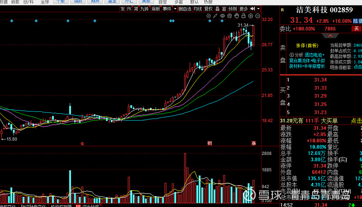Toggle the 预测 forecast button
This screenshot has height=207, width=362.
pos(233,9)
